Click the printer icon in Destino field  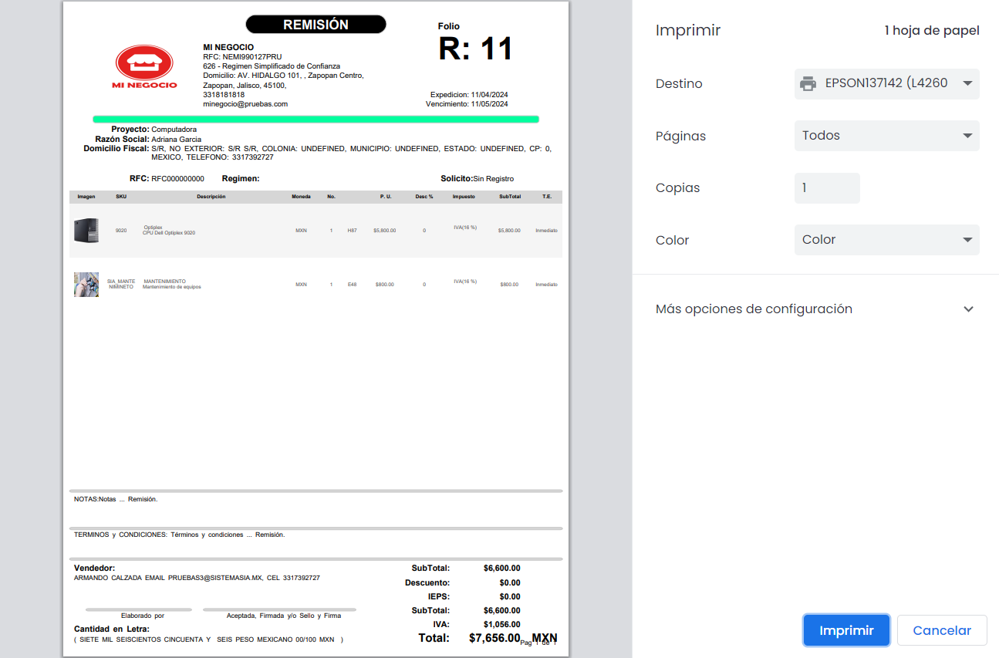click(x=808, y=83)
